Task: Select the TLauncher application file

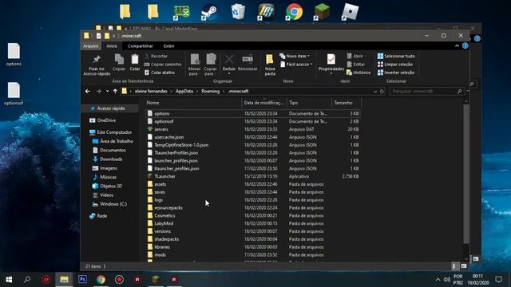Action: 253,176
